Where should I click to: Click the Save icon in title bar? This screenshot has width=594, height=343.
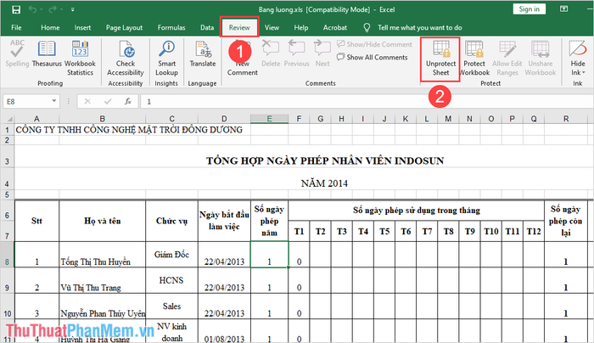tap(16, 9)
